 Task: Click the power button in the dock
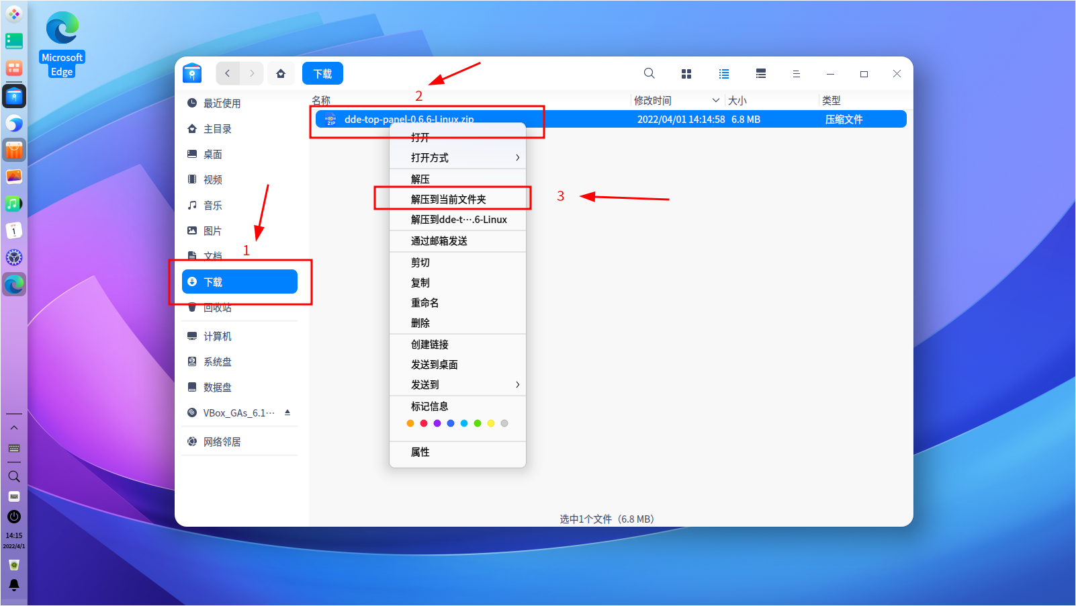14,517
